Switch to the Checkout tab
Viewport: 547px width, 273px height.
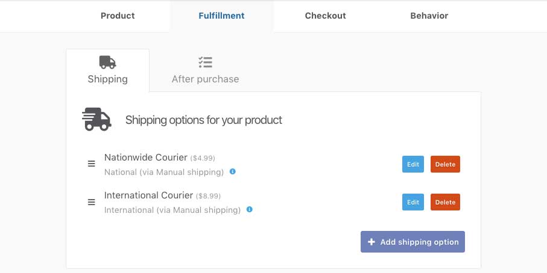326,16
